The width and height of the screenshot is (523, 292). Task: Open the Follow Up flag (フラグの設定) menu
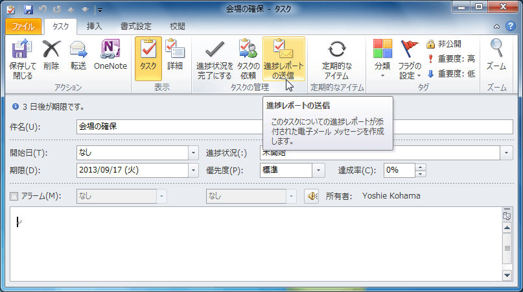410,59
